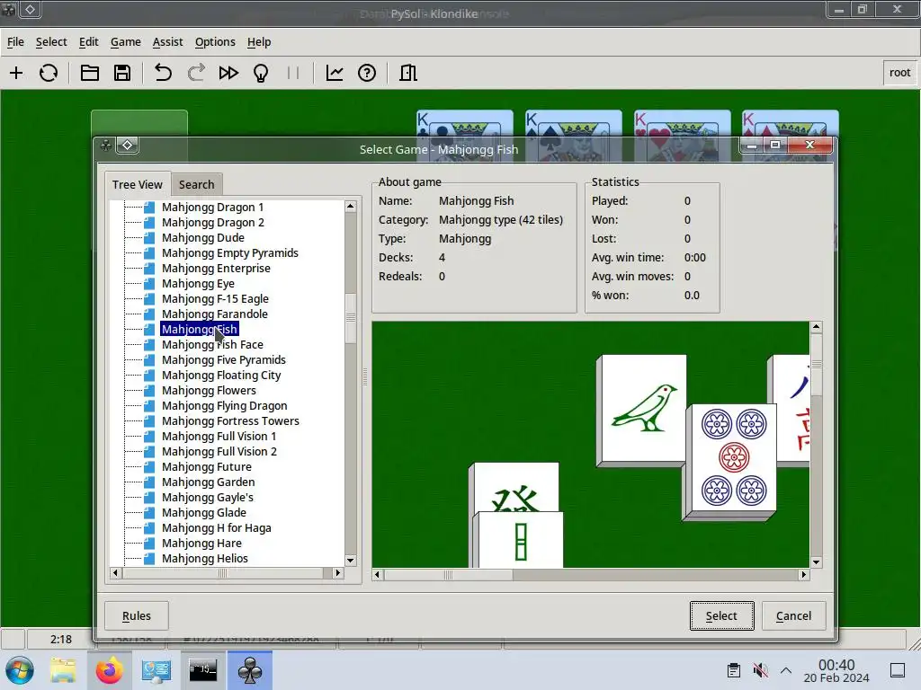The image size is (921, 690).
Task: Select Mahjongg Five Pyramids entry
Action: (224, 359)
